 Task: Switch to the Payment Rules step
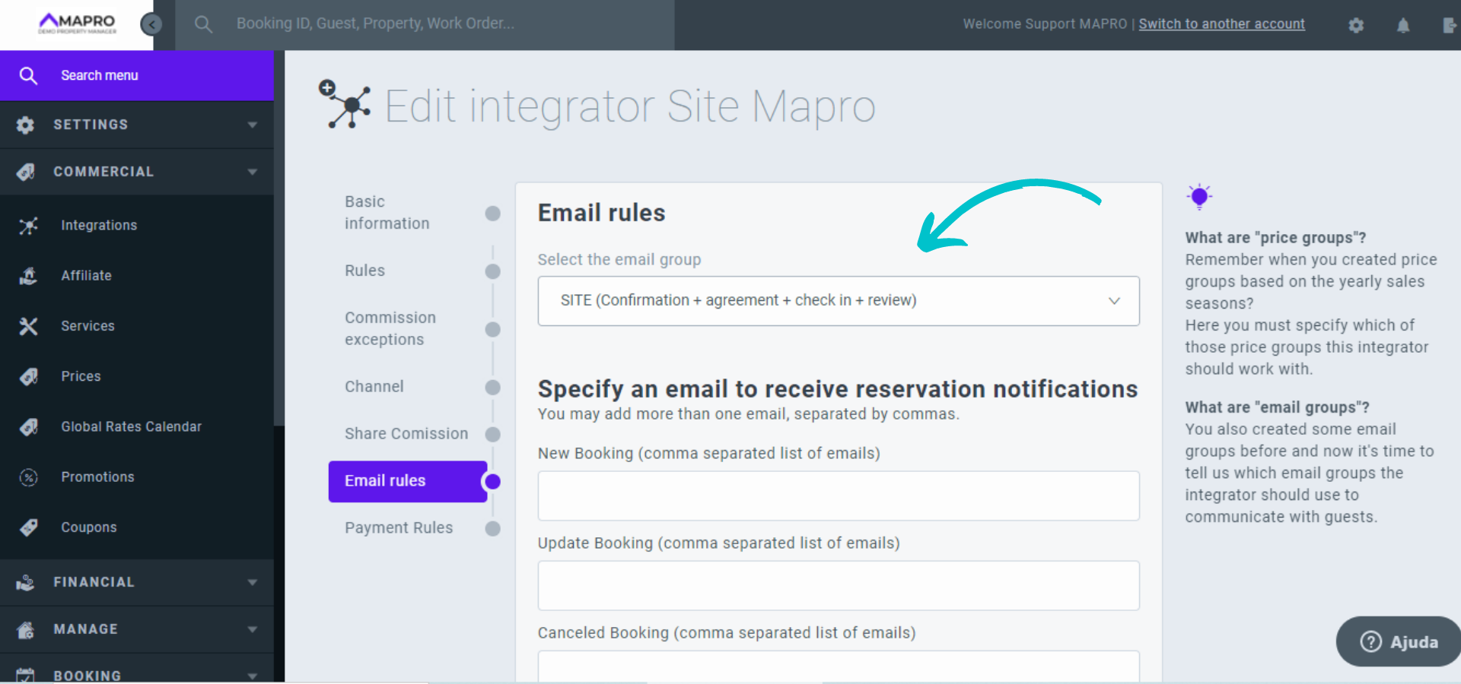coord(399,527)
